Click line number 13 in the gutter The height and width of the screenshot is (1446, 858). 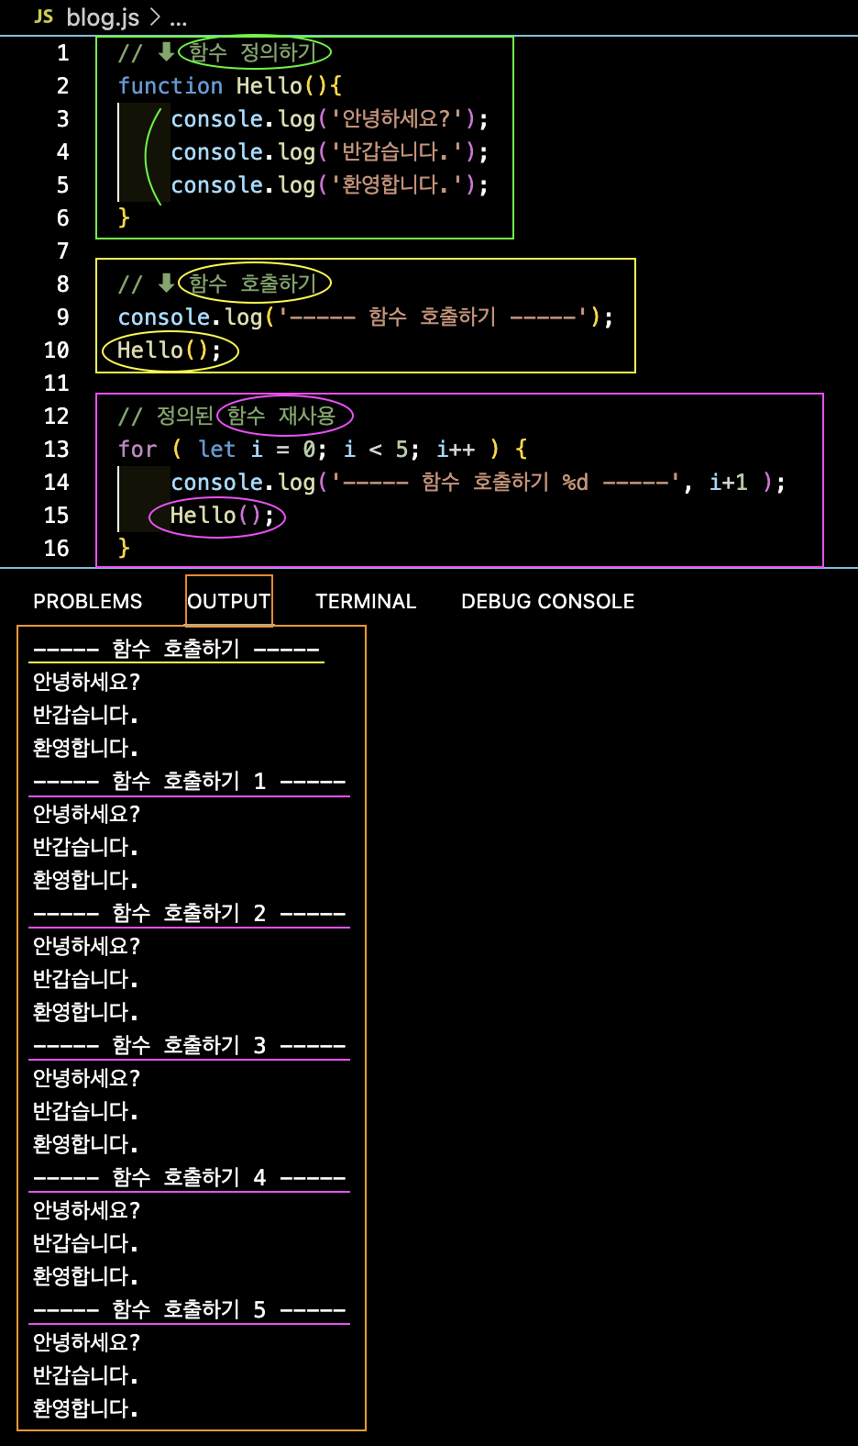click(x=57, y=450)
